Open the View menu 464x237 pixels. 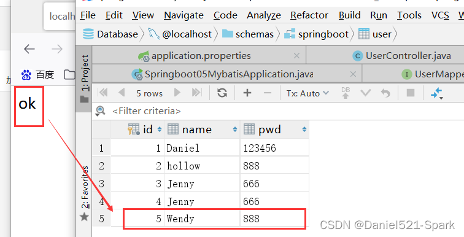tap(143, 15)
